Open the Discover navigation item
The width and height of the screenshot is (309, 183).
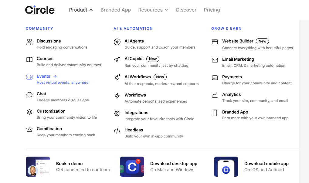pyautogui.click(x=186, y=10)
